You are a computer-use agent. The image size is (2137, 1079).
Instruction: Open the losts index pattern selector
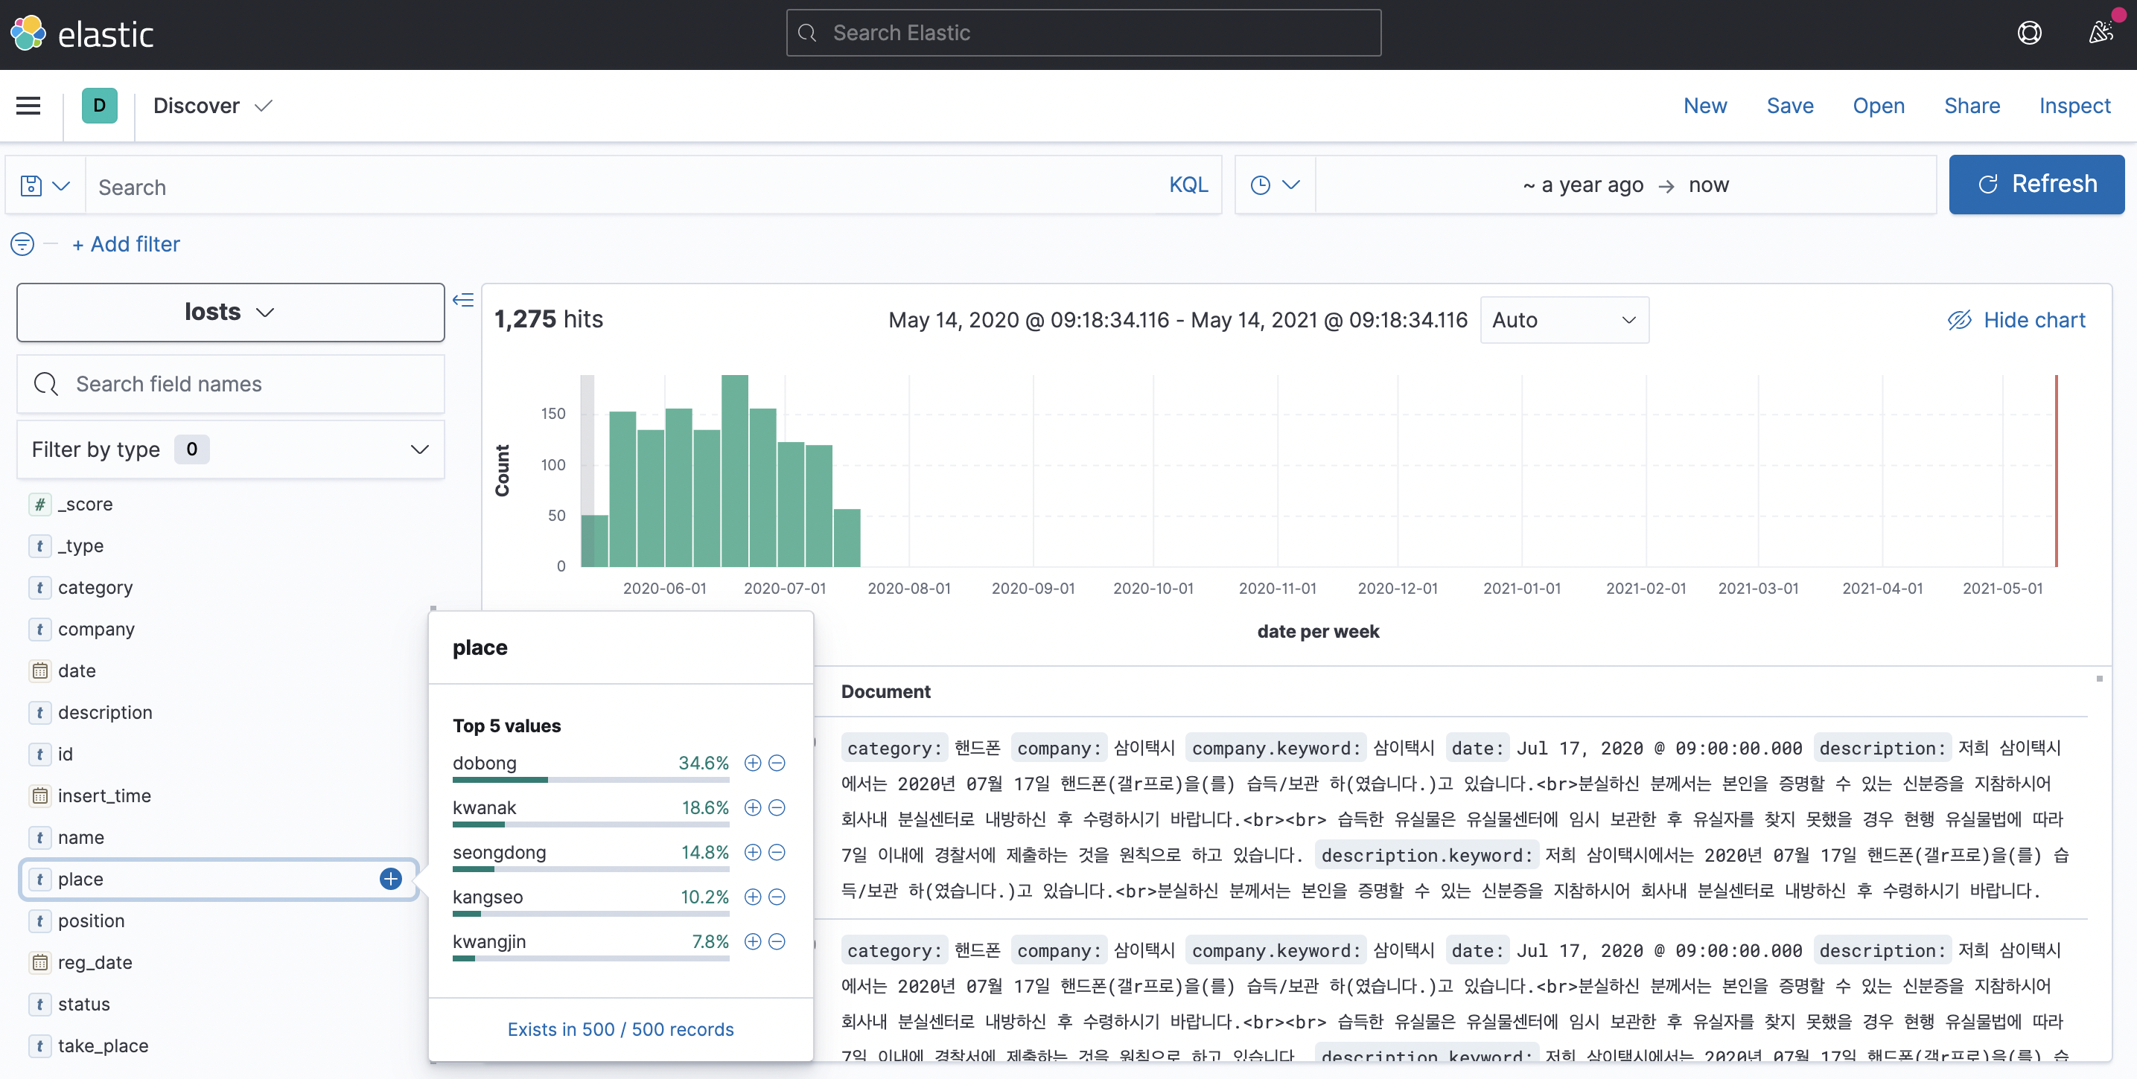pyautogui.click(x=231, y=313)
